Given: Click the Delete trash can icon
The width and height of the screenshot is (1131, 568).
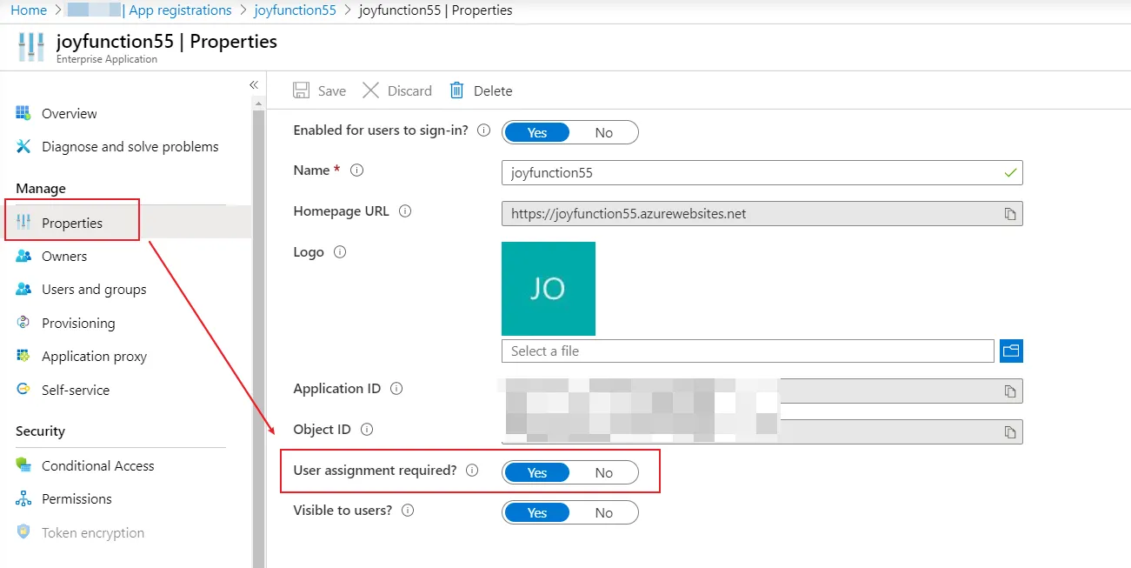Looking at the screenshot, I should (456, 90).
